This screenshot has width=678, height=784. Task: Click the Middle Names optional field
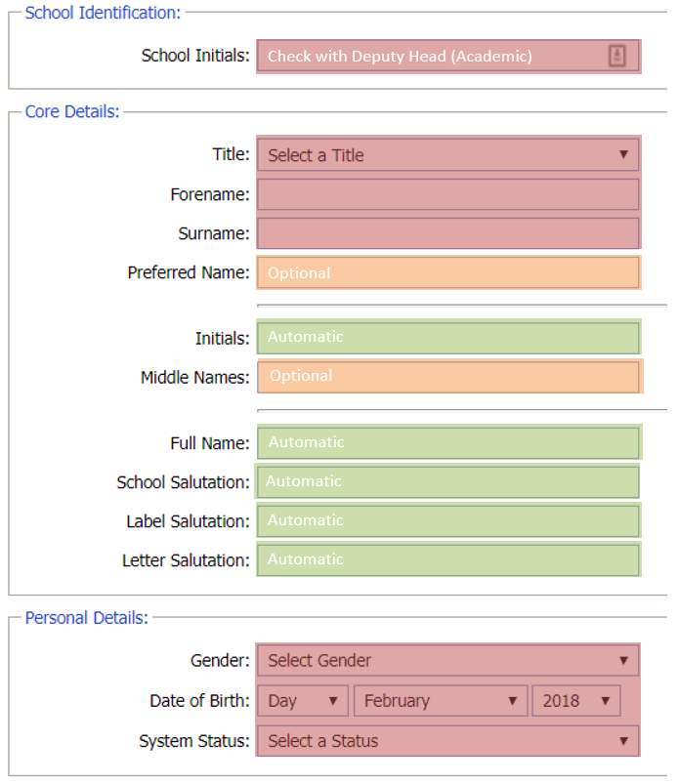point(447,377)
